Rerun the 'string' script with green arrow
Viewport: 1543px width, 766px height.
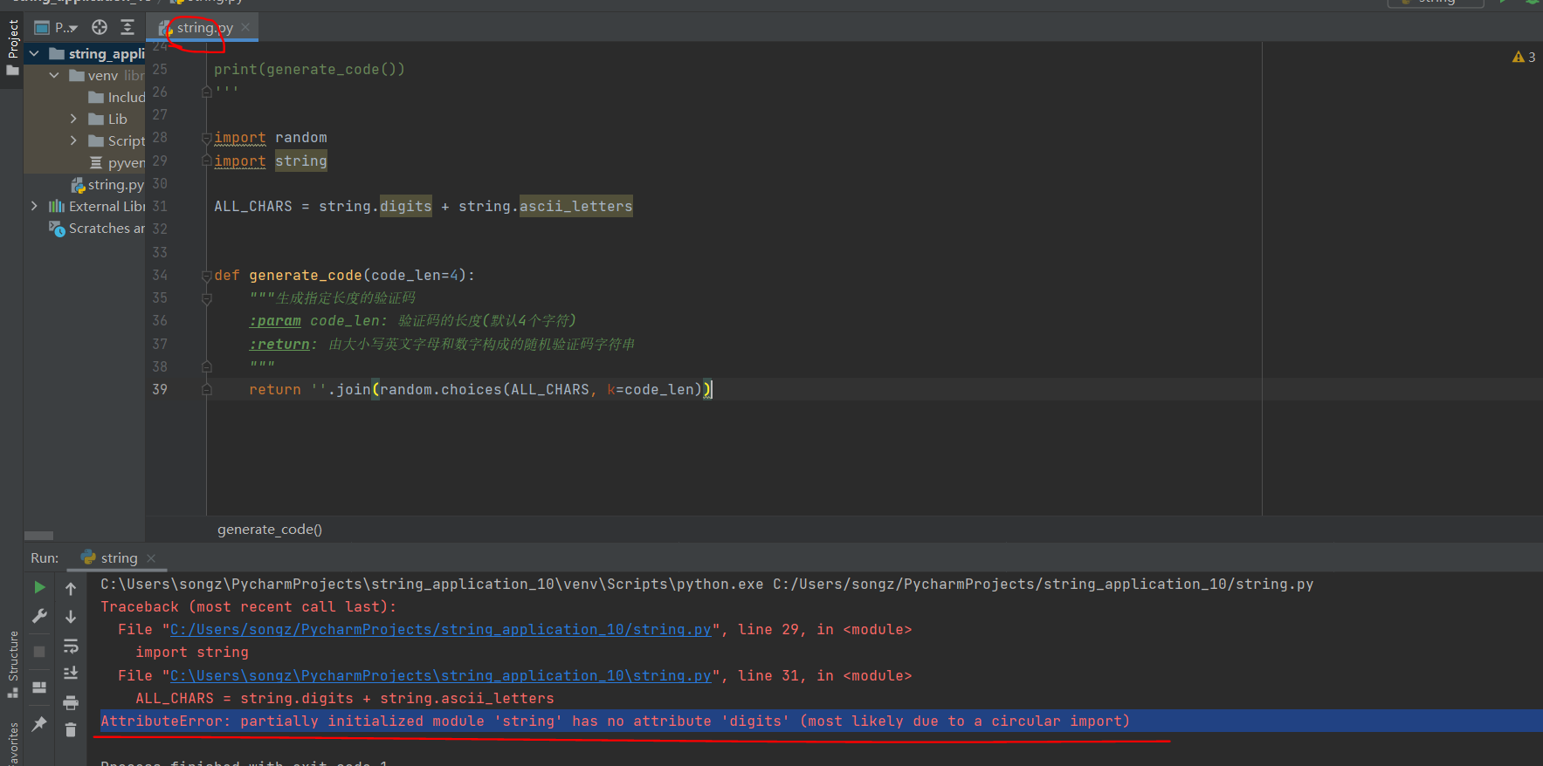(x=39, y=588)
